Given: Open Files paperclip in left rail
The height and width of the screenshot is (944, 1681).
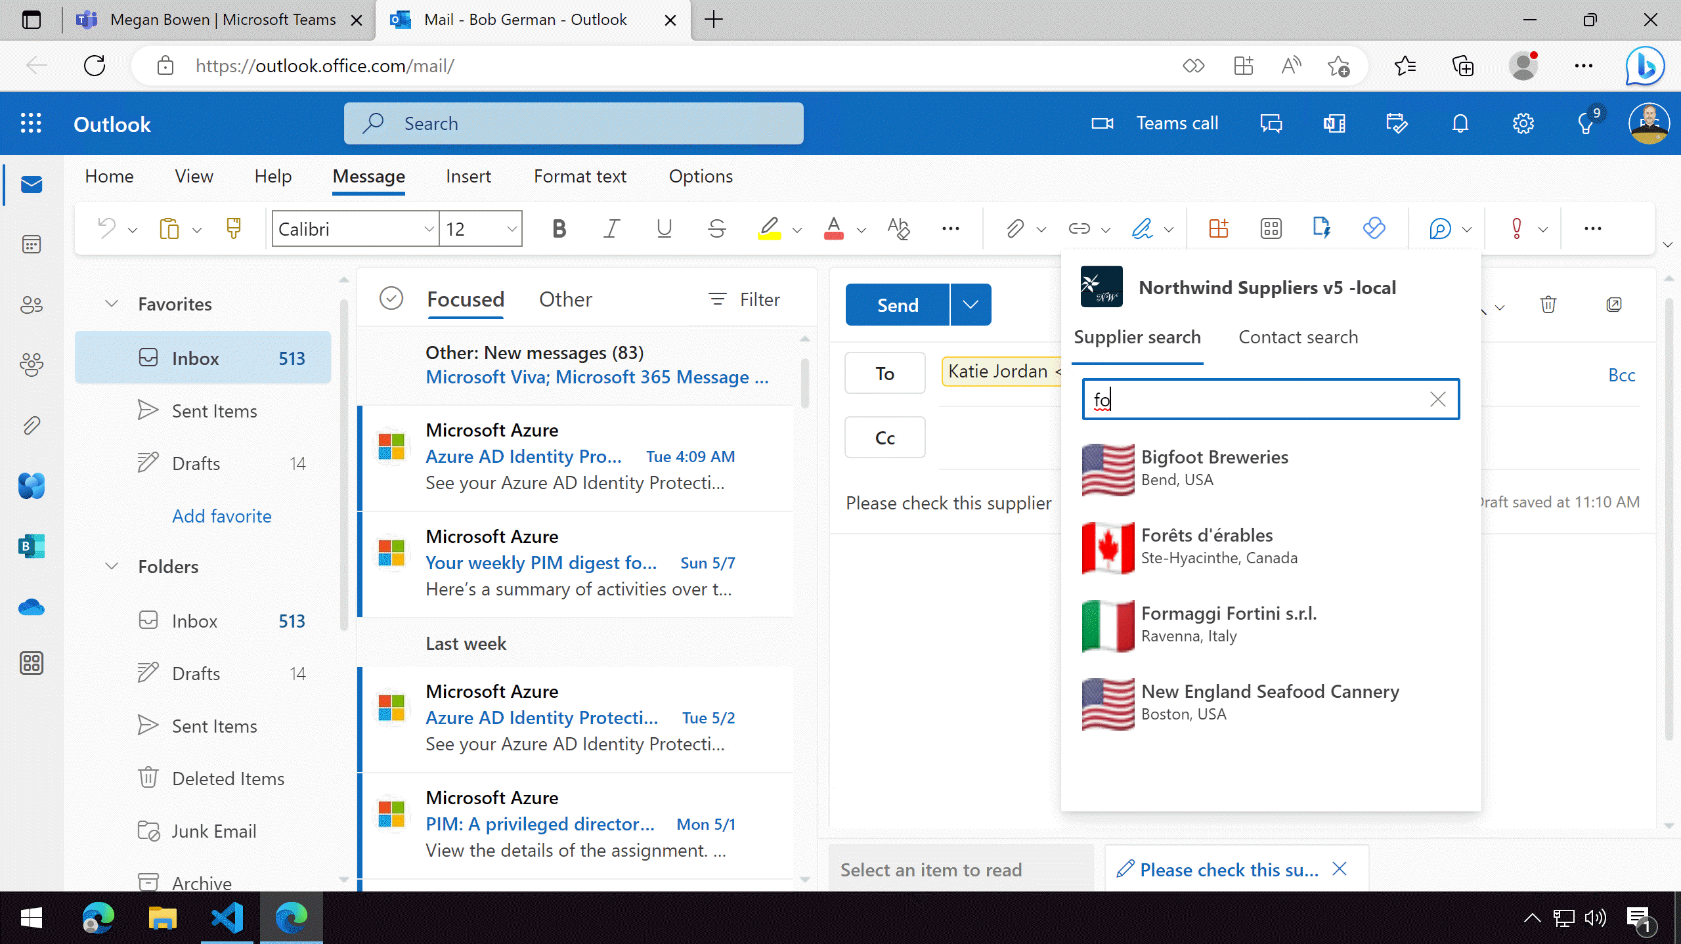Looking at the screenshot, I should [32, 425].
